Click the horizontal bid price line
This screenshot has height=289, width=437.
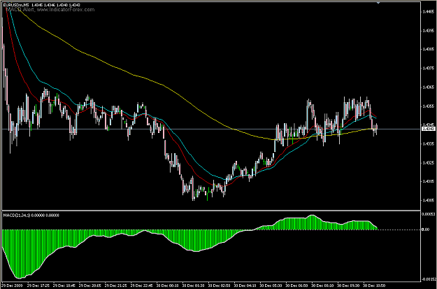coord(212,129)
